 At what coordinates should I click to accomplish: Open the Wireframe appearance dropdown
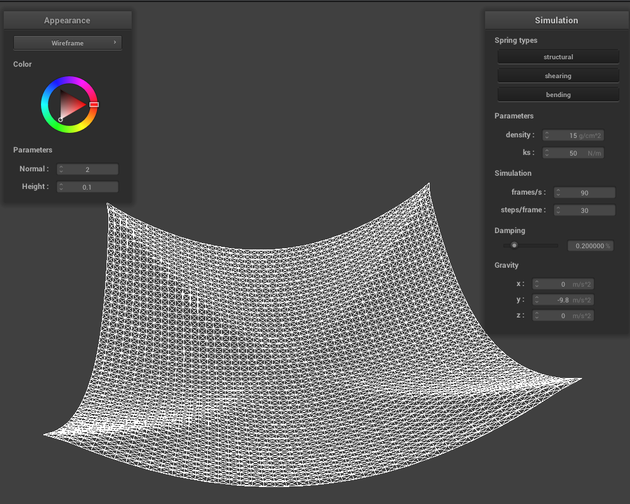[x=67, y=43]
